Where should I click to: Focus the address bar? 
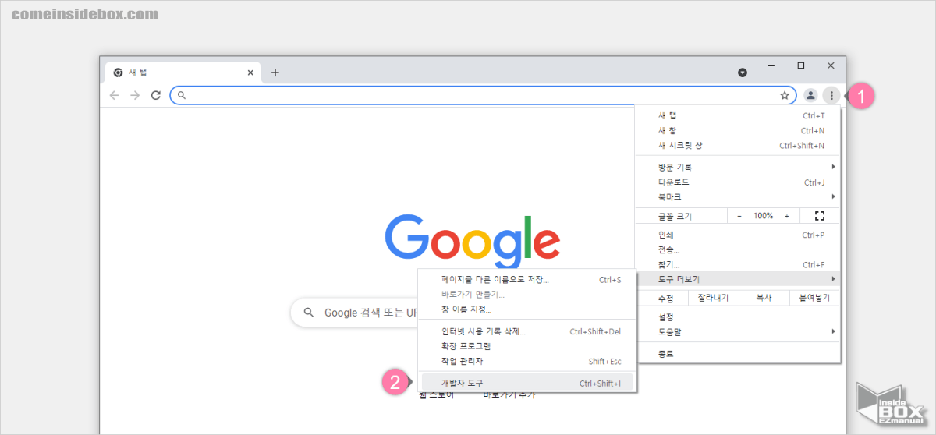[483, 95]
